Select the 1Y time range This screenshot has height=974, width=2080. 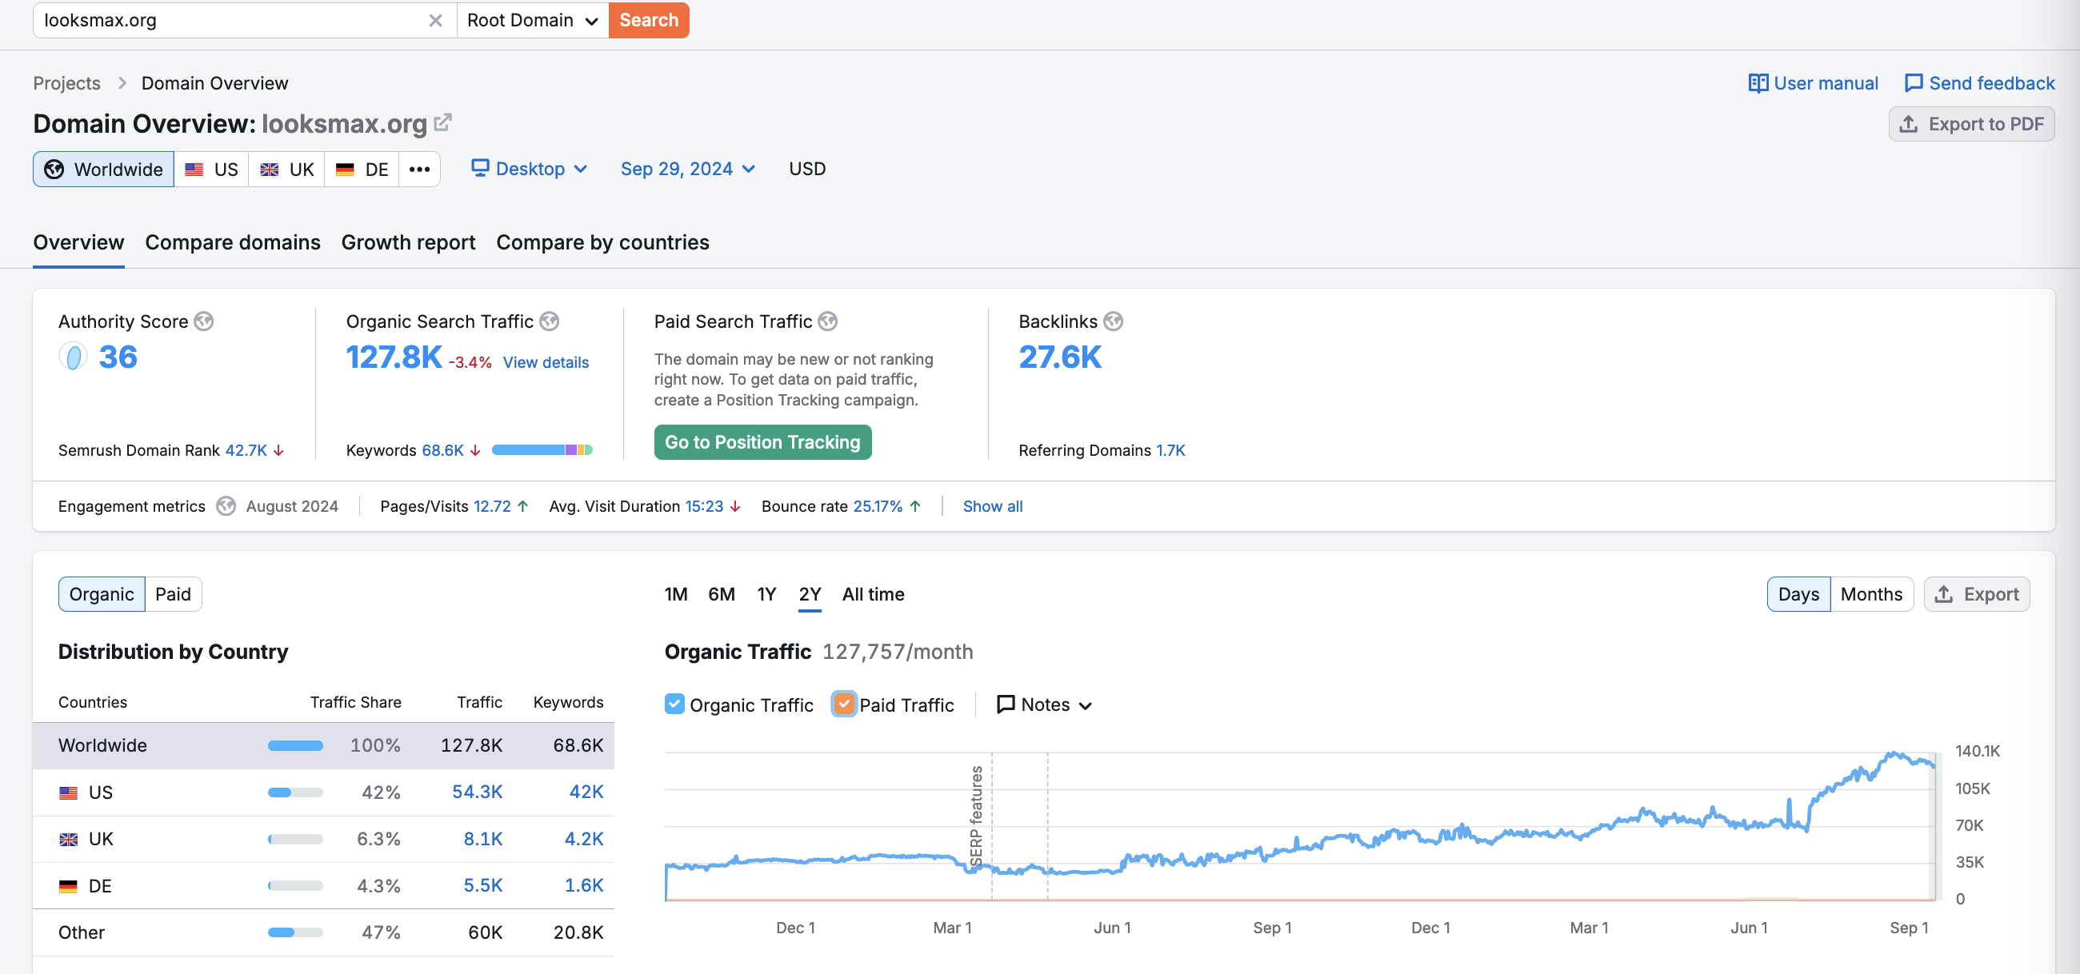(766, 594)
